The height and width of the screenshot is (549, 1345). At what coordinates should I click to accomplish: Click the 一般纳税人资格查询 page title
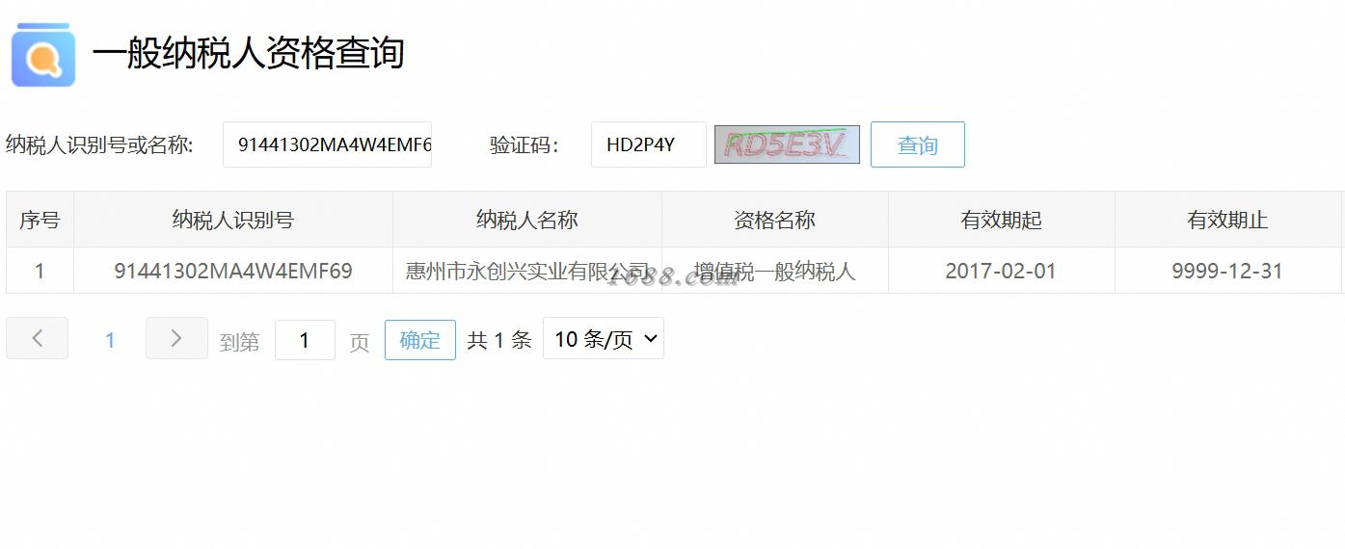coord(248,53)
